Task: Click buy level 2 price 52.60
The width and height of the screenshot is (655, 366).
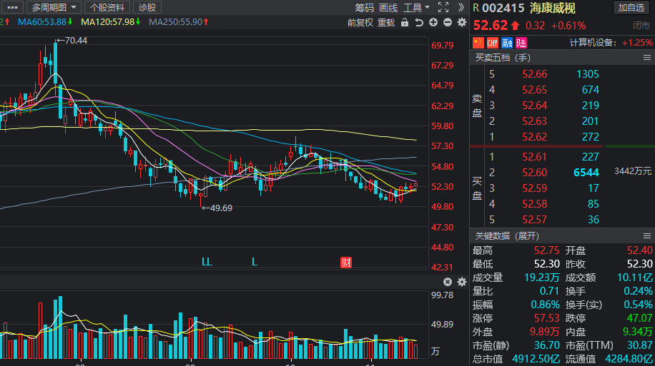Action: 534,173
